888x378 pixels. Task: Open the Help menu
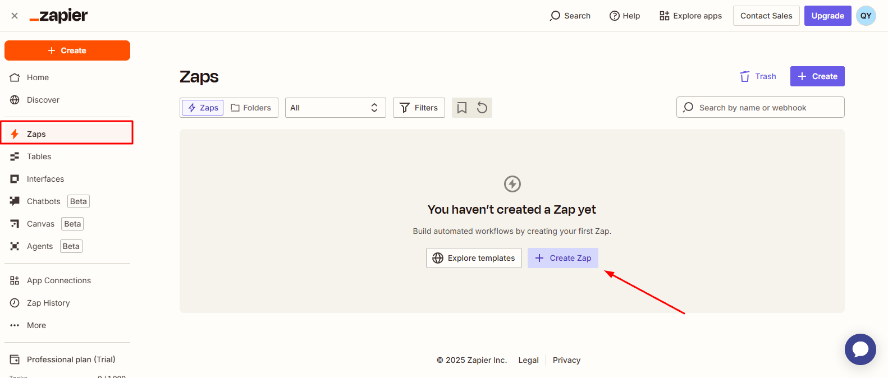(625, 16)
